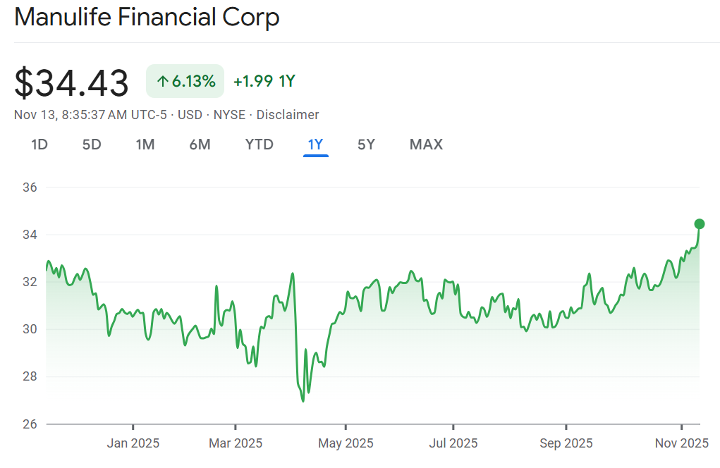Switch the chart to 5Y
720x468 pixels.
tap(366, 144)
